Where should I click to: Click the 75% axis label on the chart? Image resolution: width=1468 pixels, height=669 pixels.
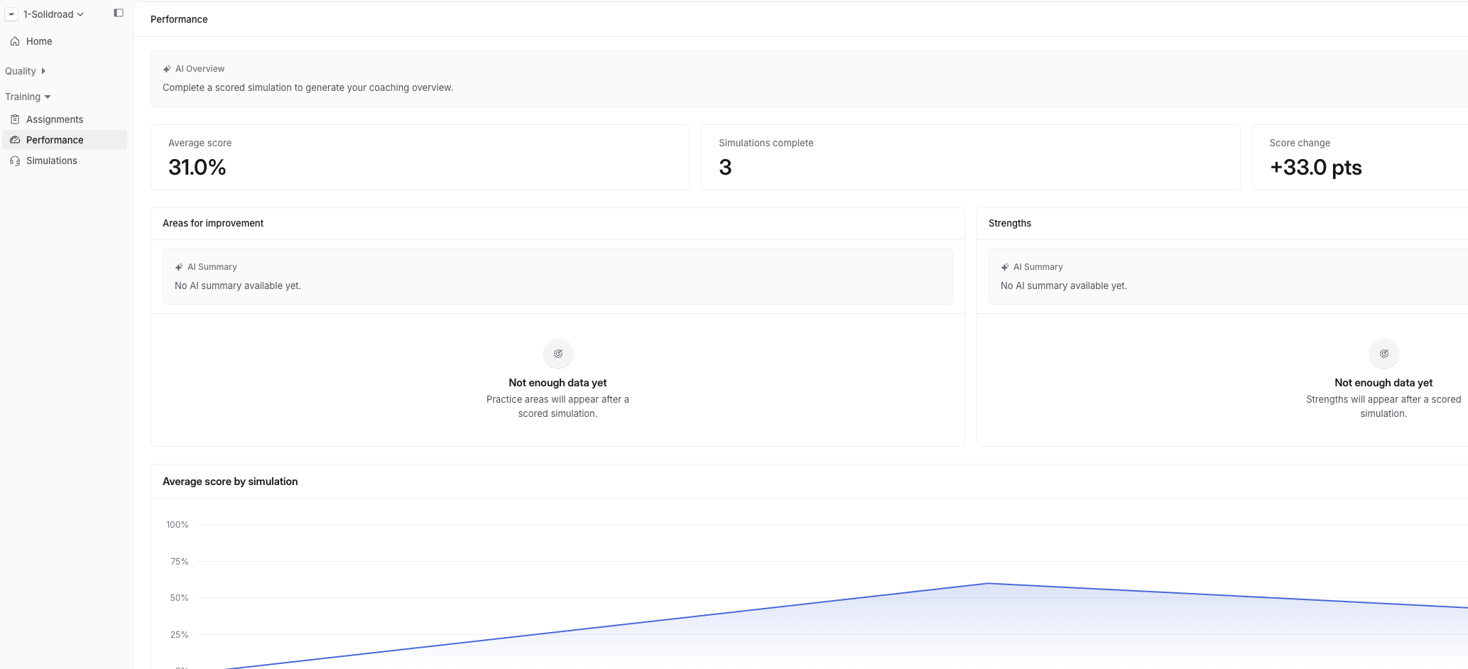coord(180,562)
